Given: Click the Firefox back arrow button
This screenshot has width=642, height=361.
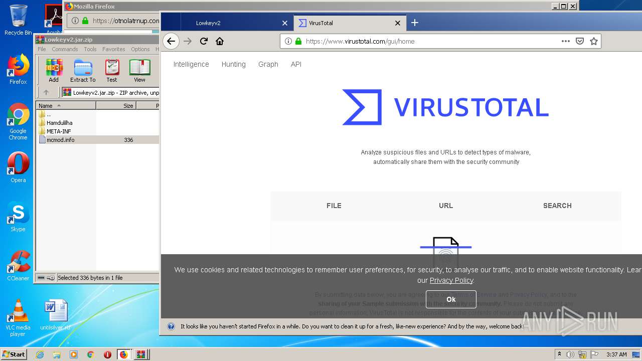Looking at the screenshot, I should coord(171,41).
